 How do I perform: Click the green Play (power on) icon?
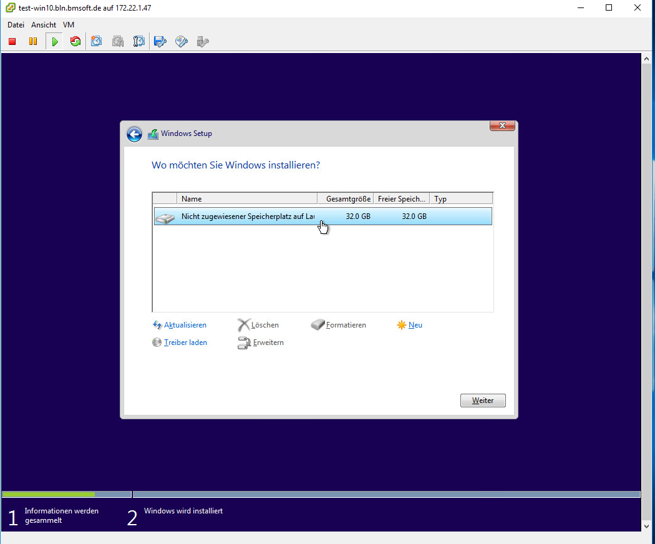tap(55, 41)
